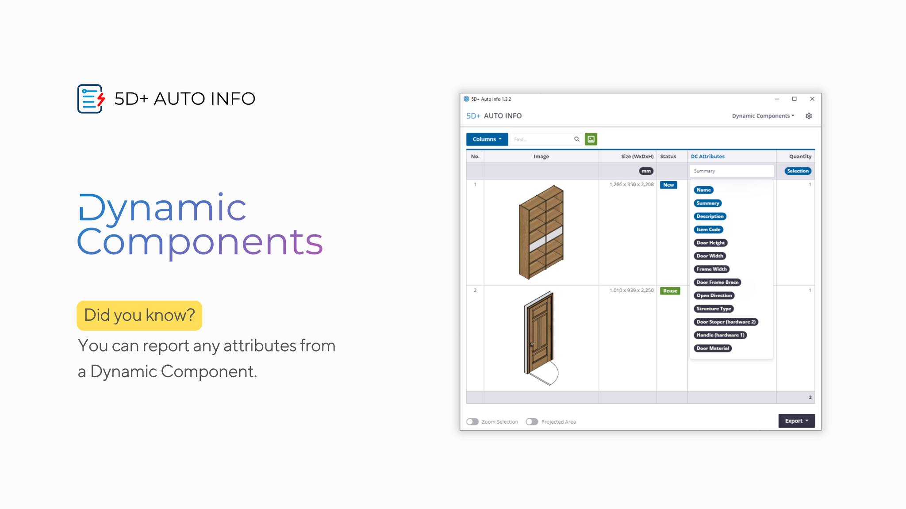Click the Selection quantity badge
906x509 pixels.
click(798, 171)
